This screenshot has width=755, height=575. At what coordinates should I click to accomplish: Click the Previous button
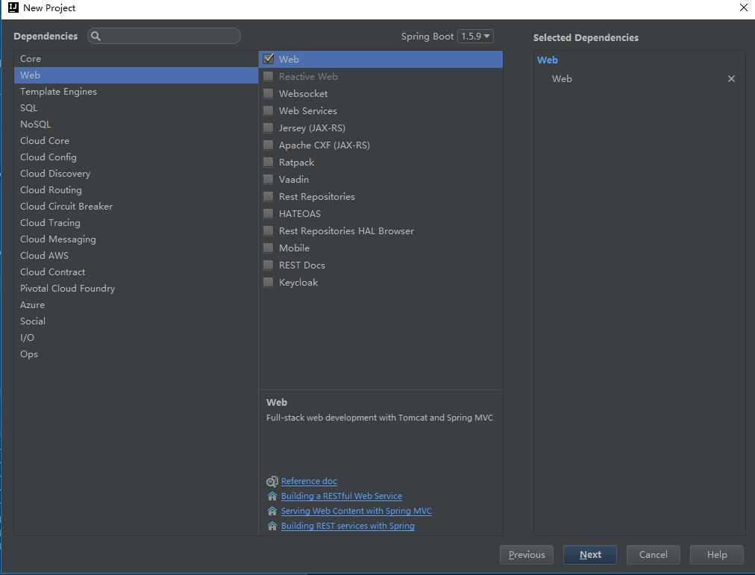pyautogui.click(x=526, y=555)
